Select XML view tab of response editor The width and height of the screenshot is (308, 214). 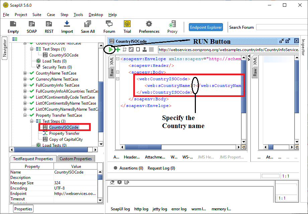coord(255,61)
